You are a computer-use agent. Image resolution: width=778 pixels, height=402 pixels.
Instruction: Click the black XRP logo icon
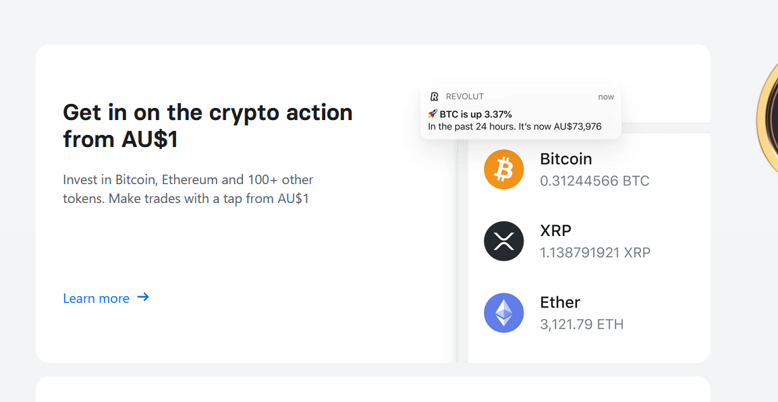tap(504, 241)
